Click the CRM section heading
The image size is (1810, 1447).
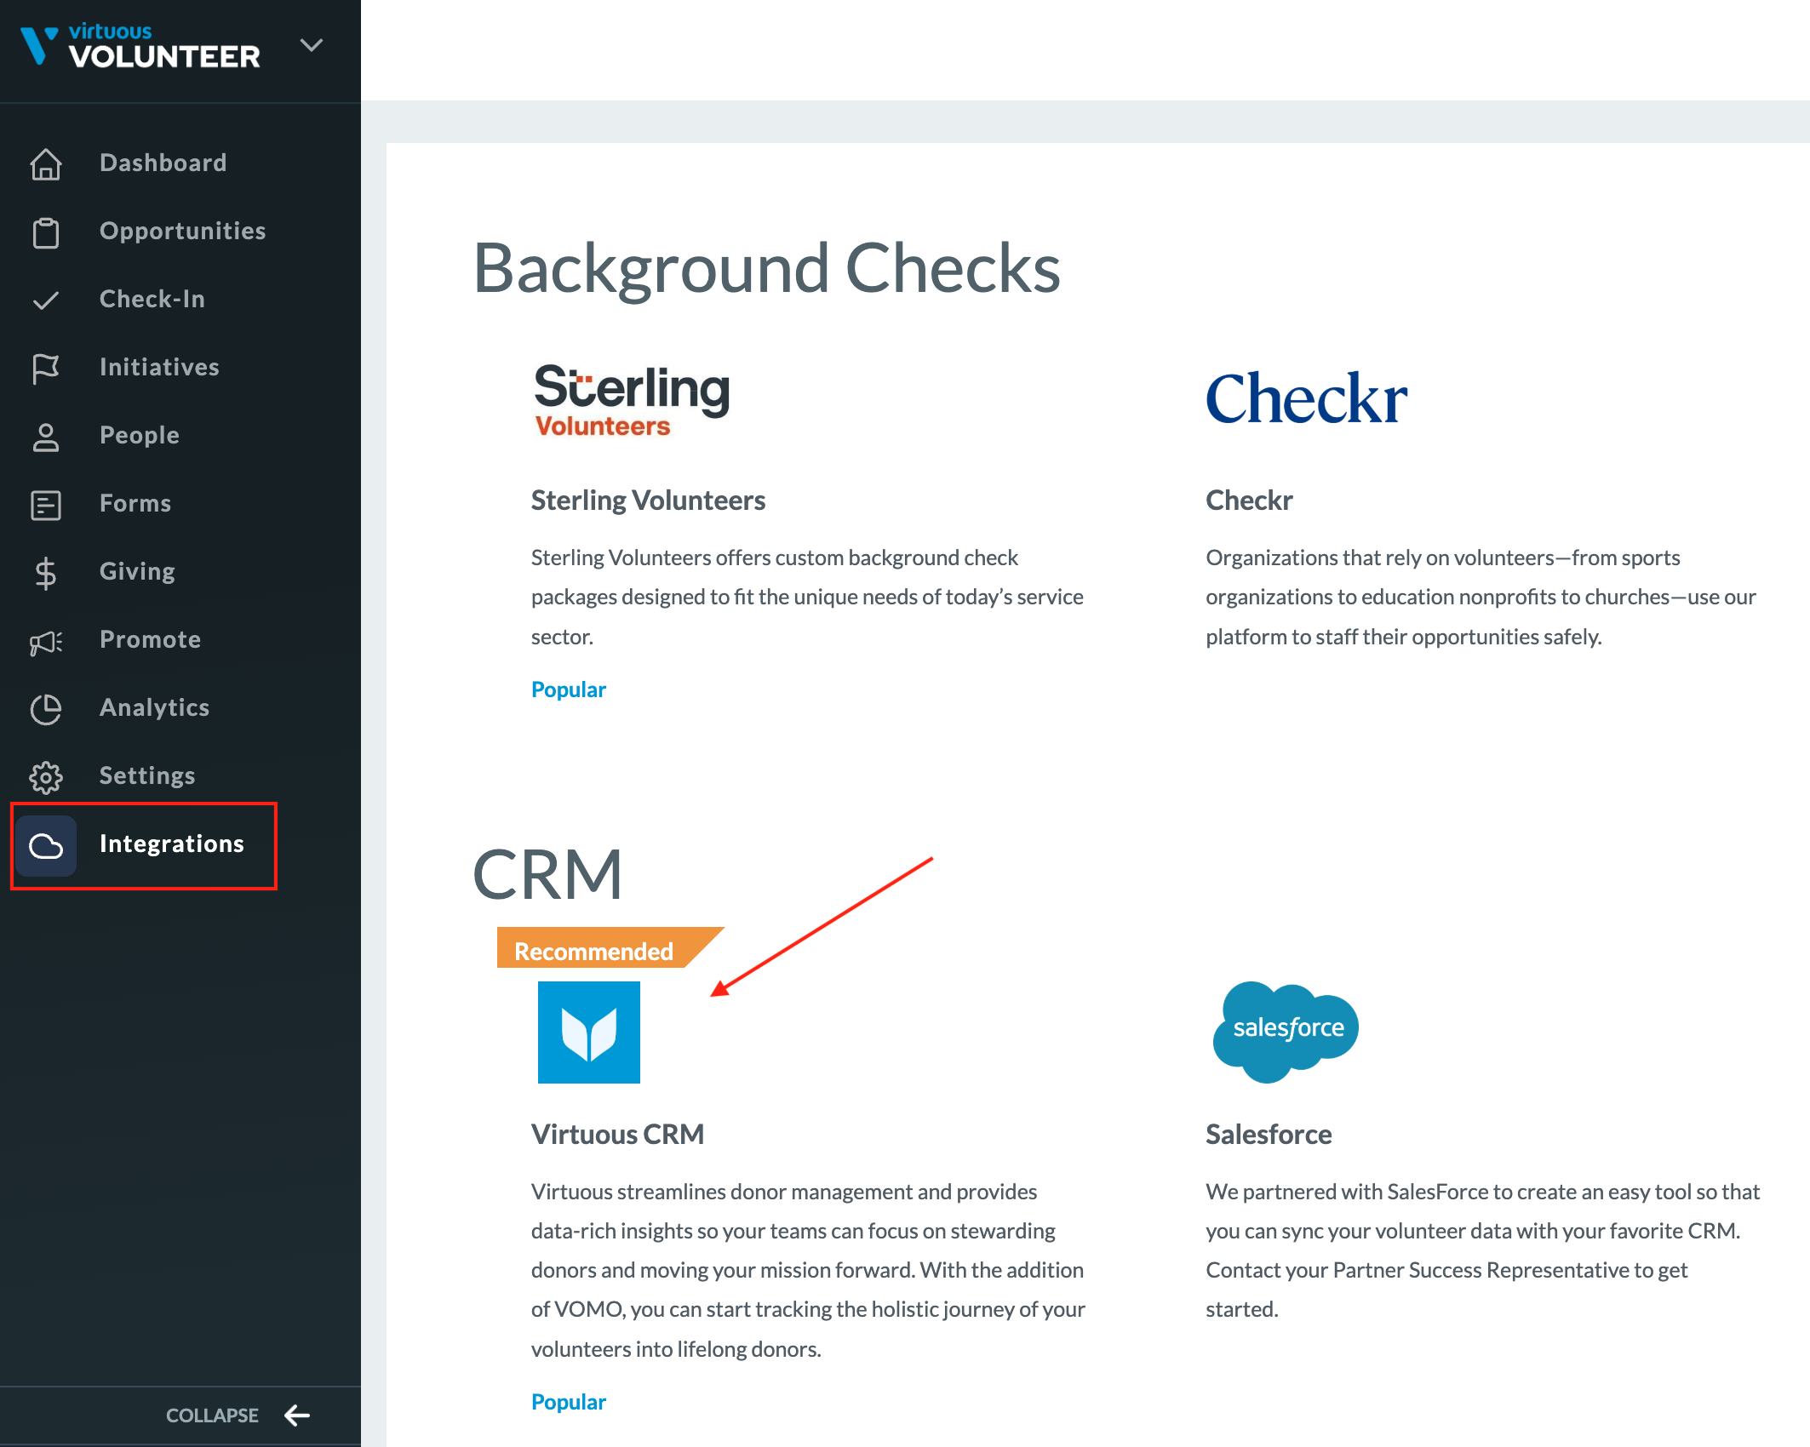click(x=547, y=875)
